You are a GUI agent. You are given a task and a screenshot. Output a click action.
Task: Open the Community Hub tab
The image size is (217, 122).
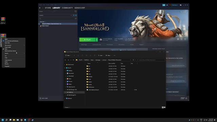coord(97,45)
